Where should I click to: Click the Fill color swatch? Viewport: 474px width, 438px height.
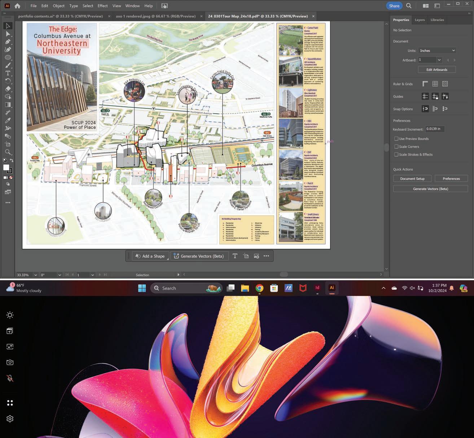point(6,168)
